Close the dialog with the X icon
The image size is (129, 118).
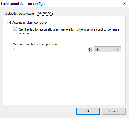point(124,4)
